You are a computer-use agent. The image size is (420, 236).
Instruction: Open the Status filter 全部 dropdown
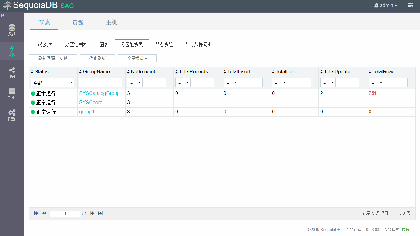pos(52,83)
